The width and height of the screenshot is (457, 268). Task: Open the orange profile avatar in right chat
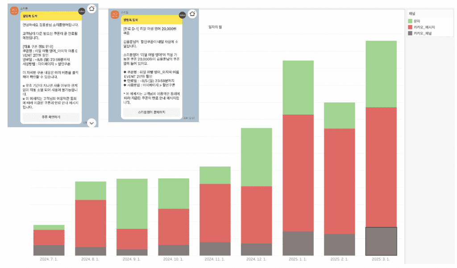pos(115,14)
